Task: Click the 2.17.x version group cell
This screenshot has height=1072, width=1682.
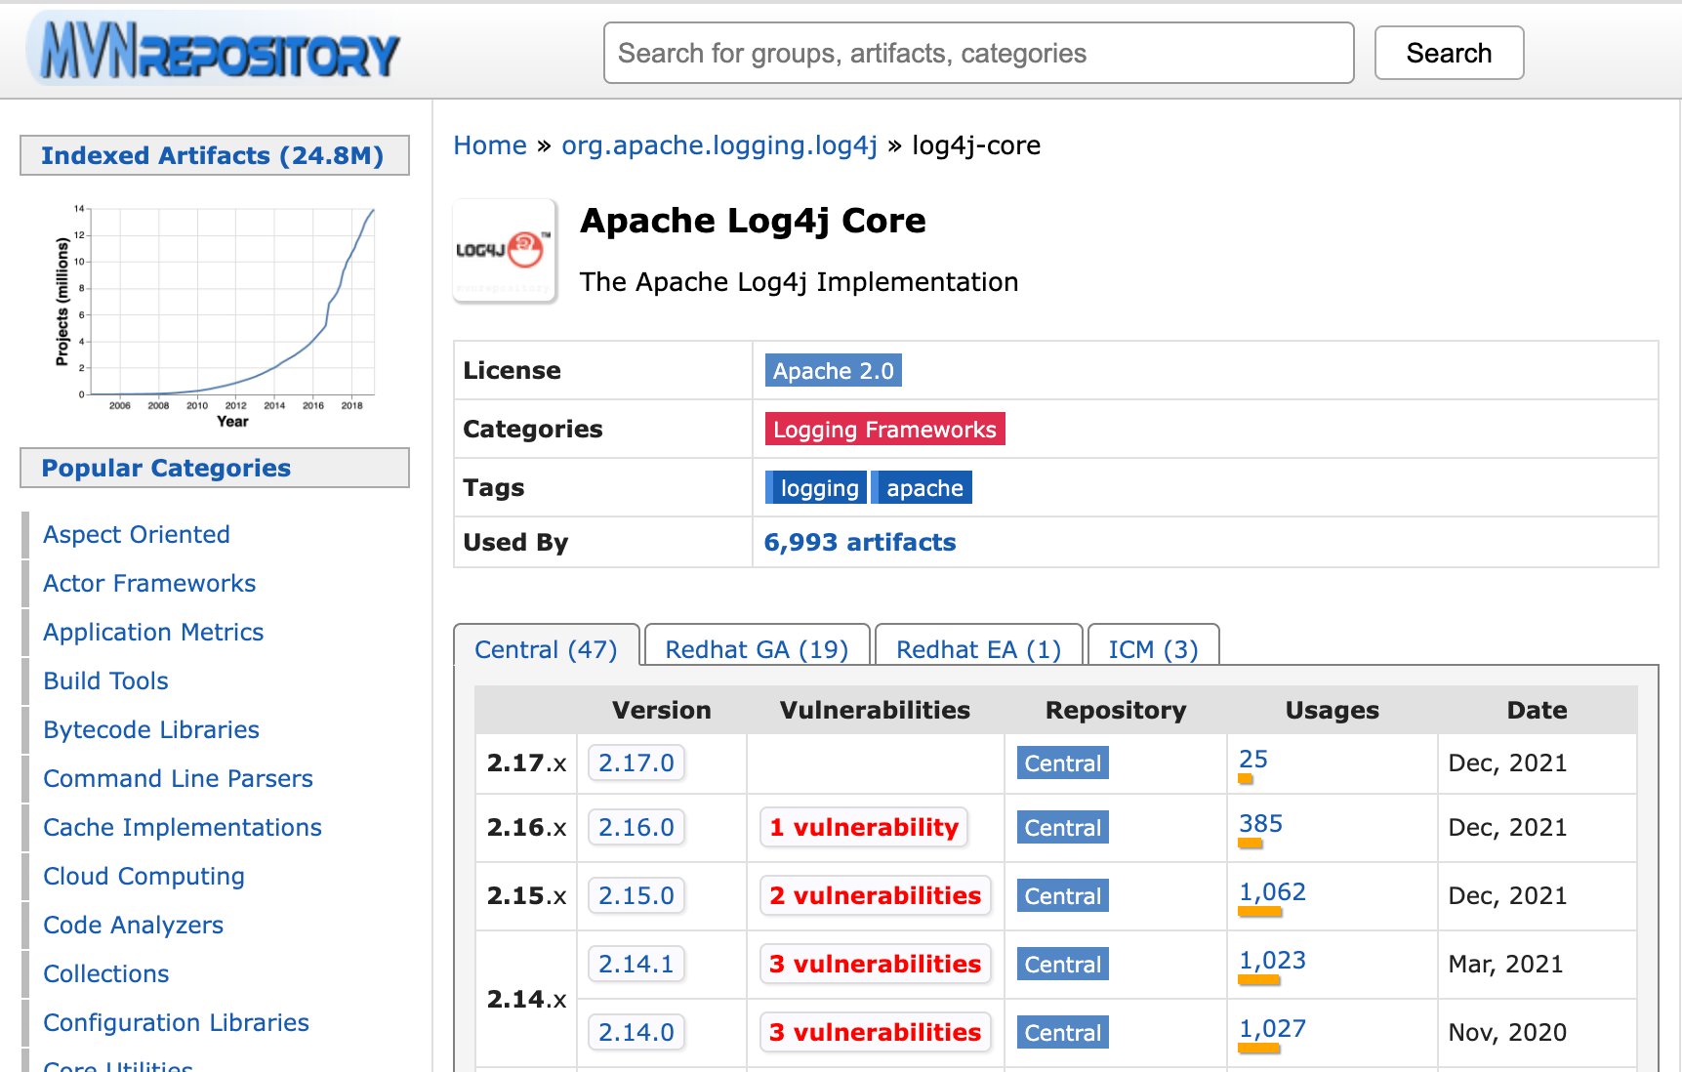Action: coord(526,763)
